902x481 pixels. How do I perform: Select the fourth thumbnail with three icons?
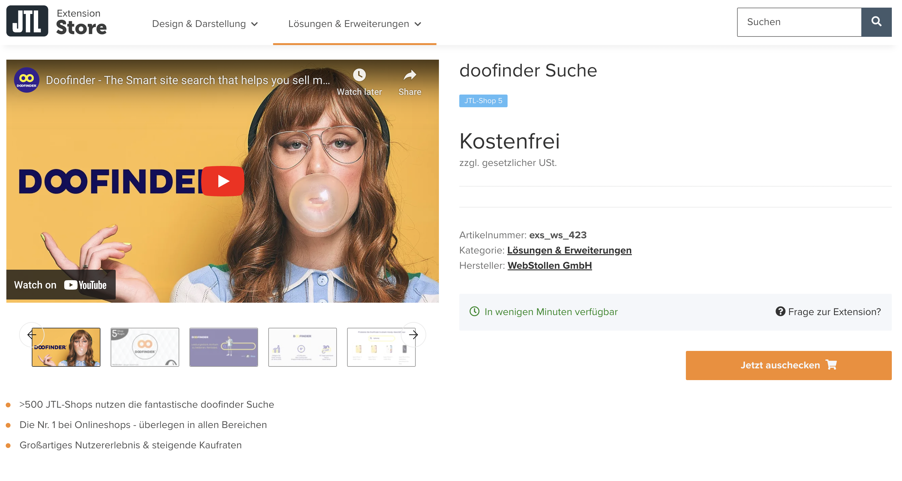coord(303,347)
